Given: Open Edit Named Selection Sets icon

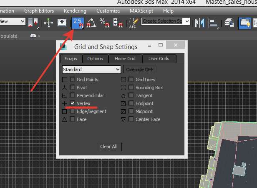Looking at the screenshot, I should [134, 23].
